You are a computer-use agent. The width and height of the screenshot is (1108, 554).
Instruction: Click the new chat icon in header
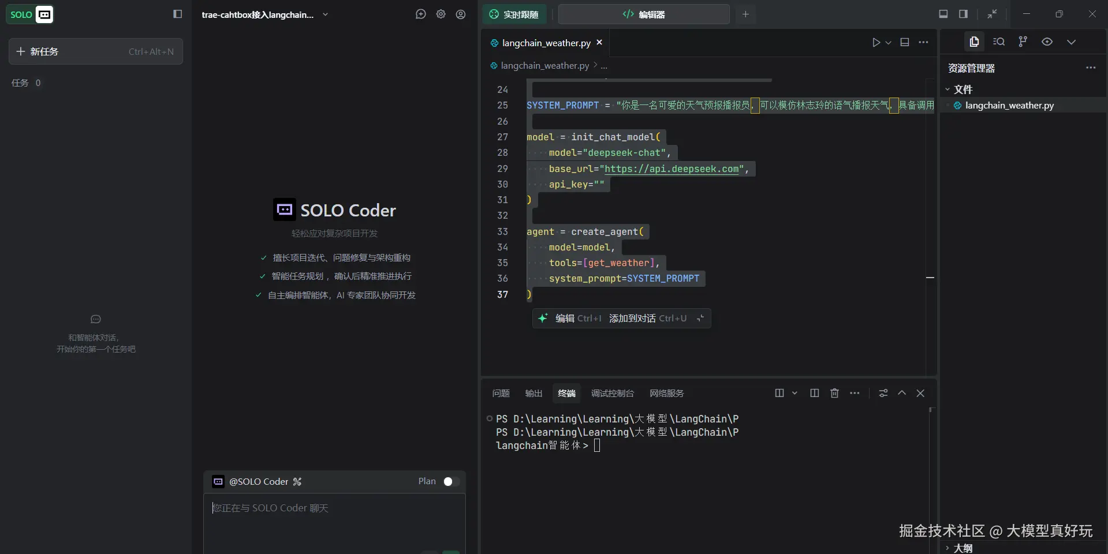(420, 14)
